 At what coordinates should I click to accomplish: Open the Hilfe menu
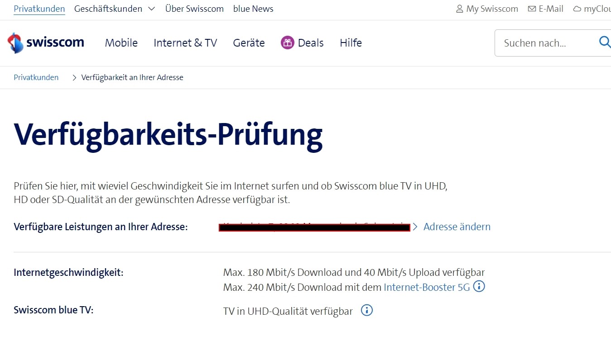coord(351,43)
